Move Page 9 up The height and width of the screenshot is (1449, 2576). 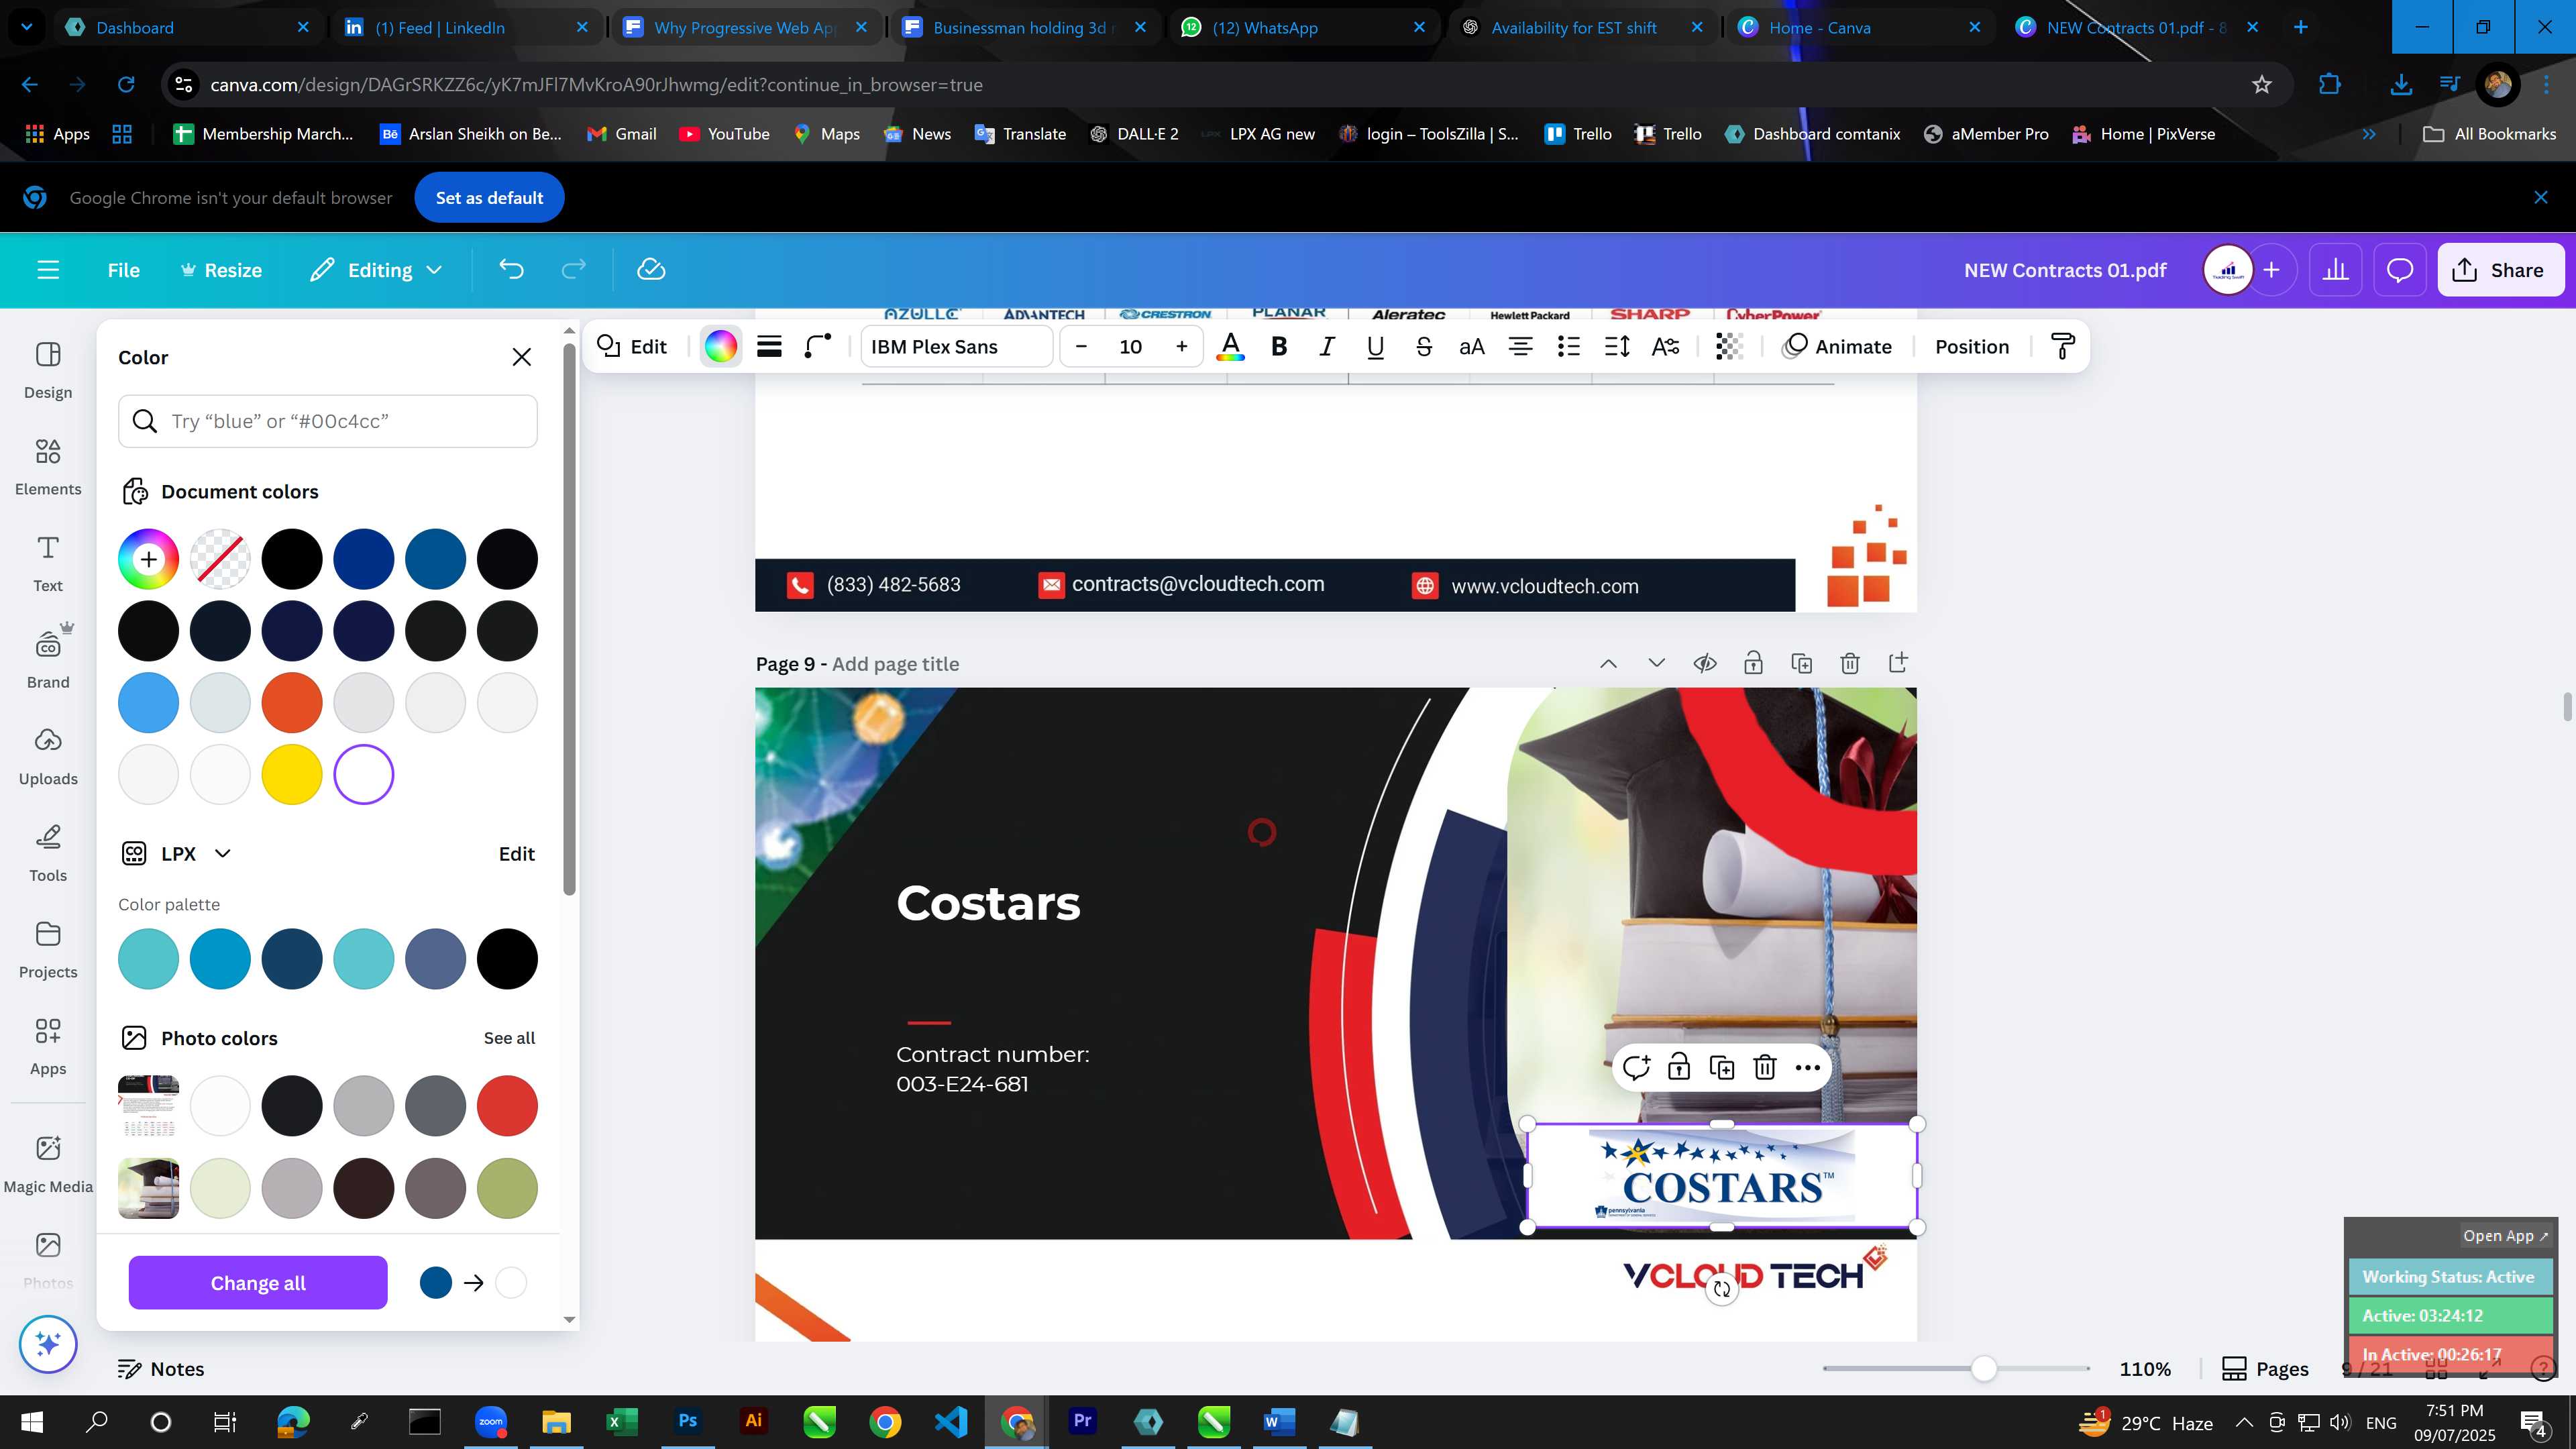[x=1608, y=663]
